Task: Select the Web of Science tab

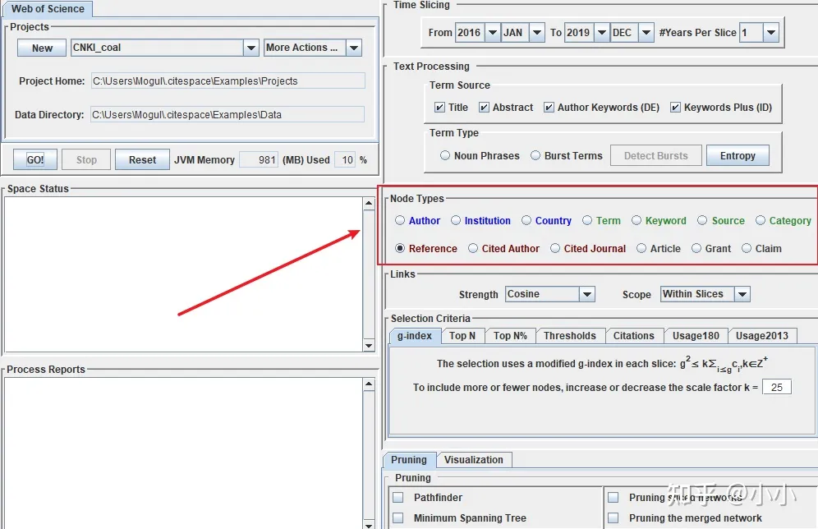Action: click(48, 9)
